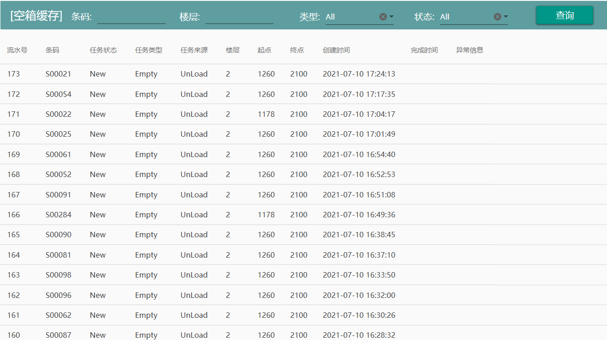607x340 pixels.
Task: Click the 终点 column header
Action: 297,50
